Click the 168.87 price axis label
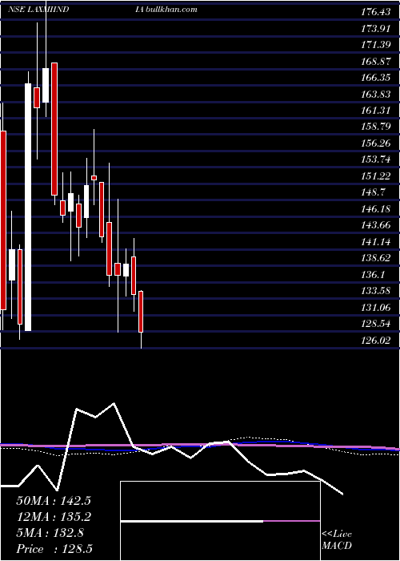This screenshot has width=400, height=561. coord(375,61)
